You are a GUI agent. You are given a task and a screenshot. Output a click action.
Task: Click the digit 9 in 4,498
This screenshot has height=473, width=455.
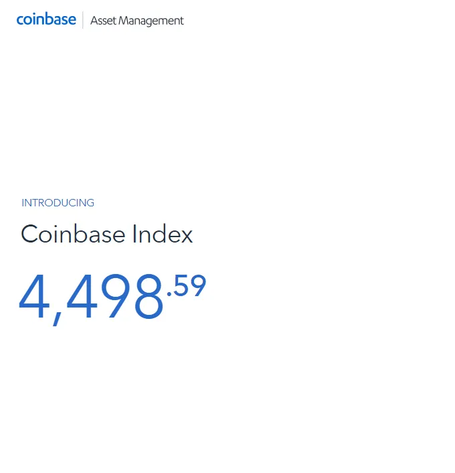click(x=116, y=295)
